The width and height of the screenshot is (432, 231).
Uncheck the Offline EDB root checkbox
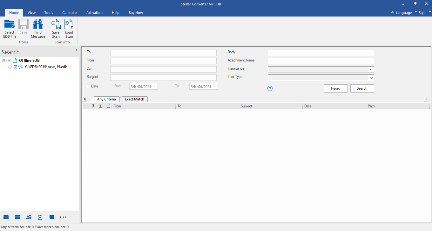10,61
